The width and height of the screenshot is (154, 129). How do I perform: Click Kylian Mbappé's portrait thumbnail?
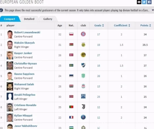point(10,117)
